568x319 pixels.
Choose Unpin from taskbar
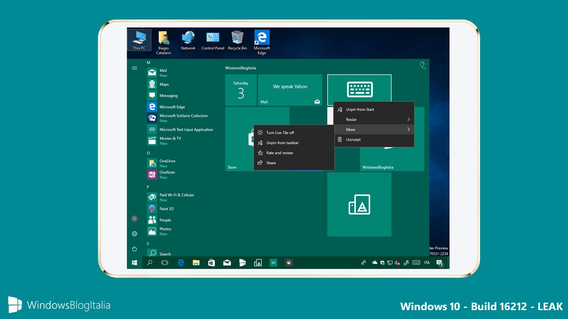point(294,143)
